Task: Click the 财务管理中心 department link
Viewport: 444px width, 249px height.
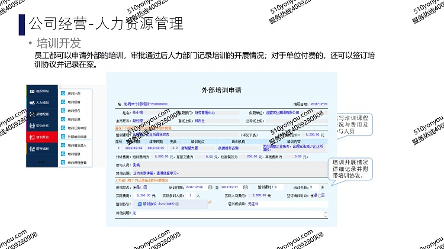Action: 203,112
